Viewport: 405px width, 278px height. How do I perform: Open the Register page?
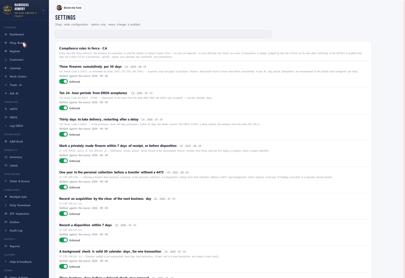[x=15, y=51]
